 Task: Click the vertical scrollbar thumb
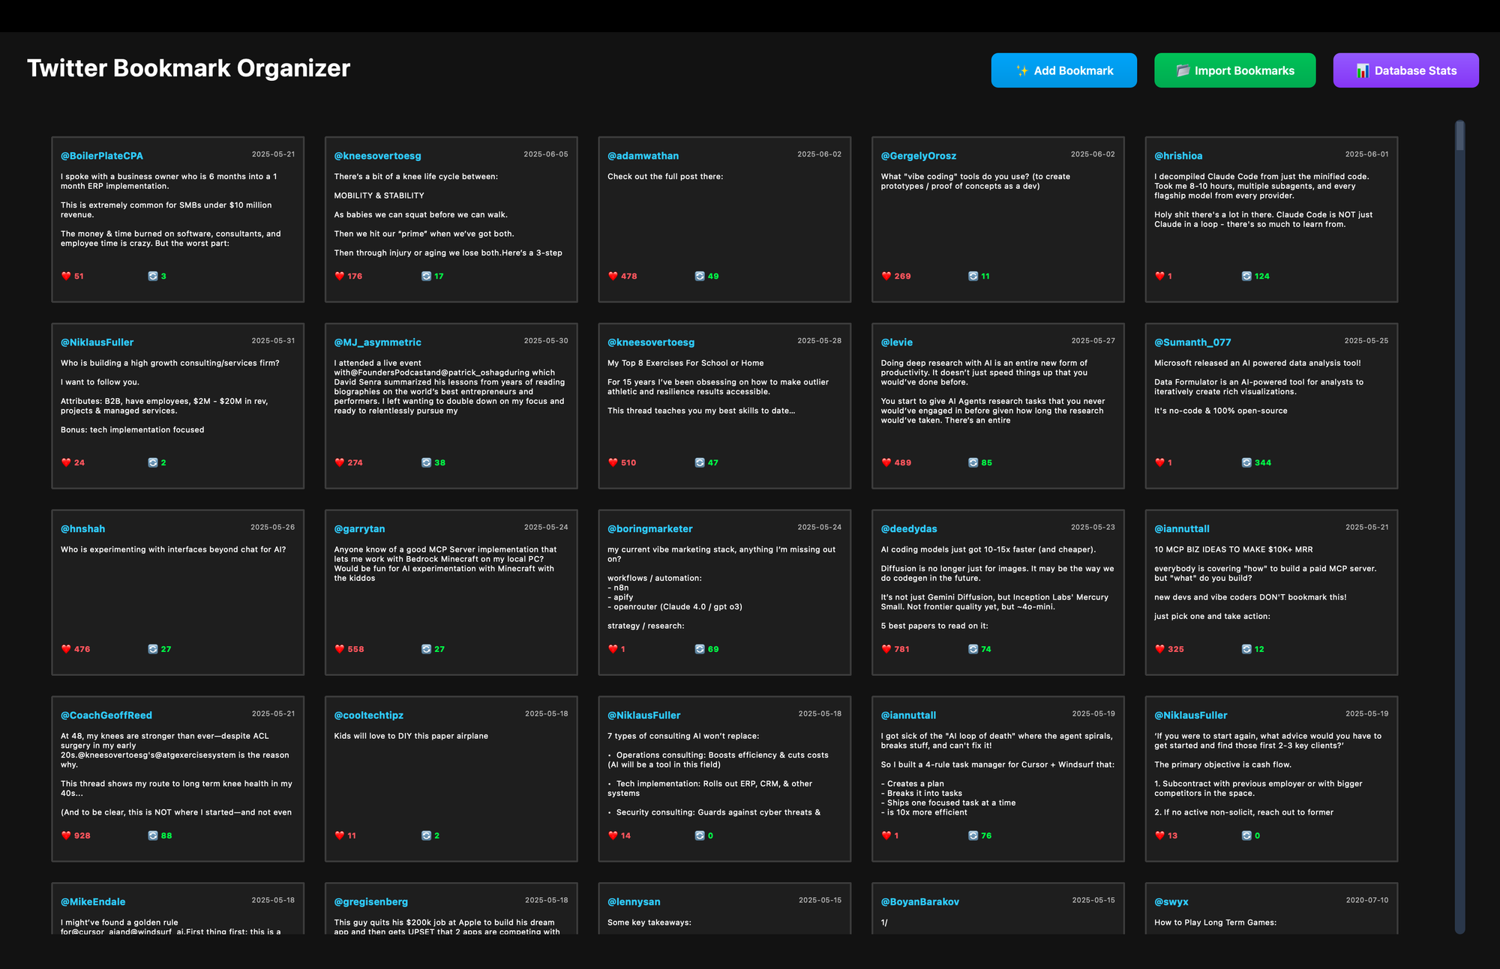pos(1459,136)
